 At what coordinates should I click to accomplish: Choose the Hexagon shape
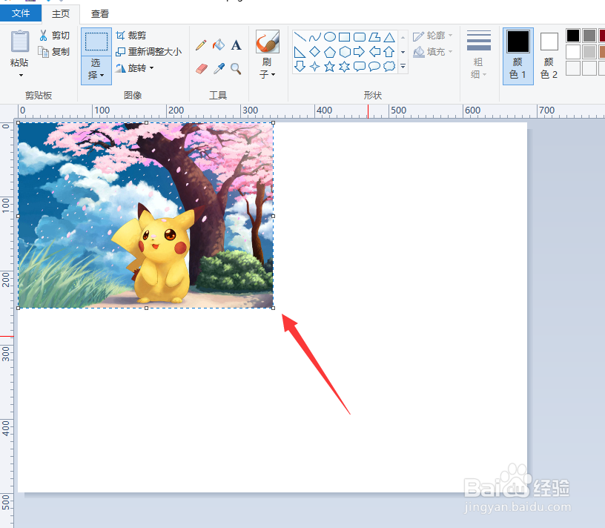344,52
